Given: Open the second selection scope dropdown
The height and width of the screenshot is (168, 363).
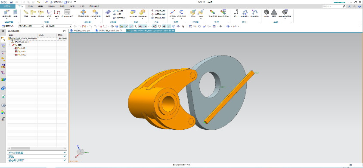Looking at the screenshot, I should pyautogui.click(x=59, y=26).
